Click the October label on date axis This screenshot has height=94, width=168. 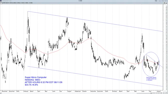pos(84,91)
